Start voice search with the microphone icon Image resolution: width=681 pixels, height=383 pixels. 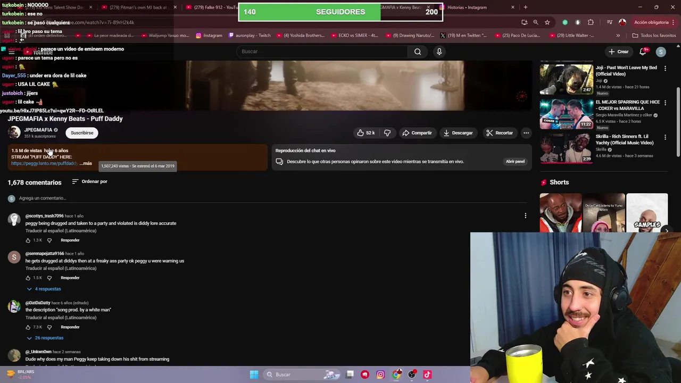[x=439, y=52]
